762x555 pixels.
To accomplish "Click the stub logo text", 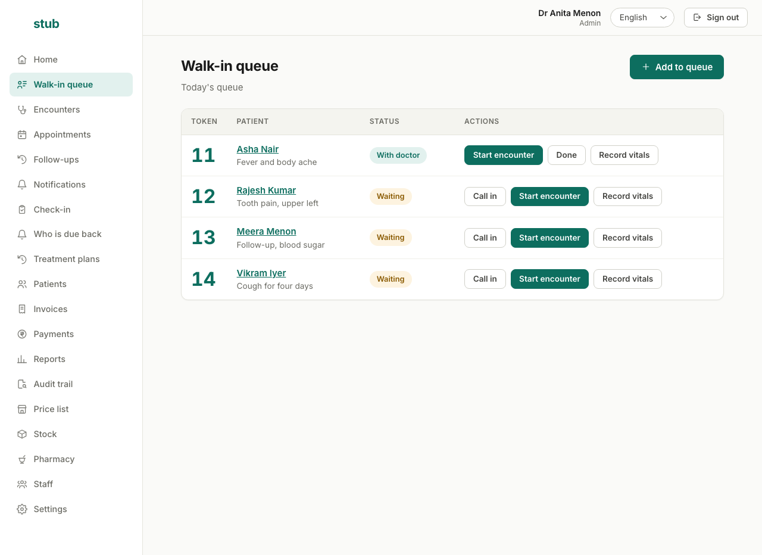I will tap(46, 24).
